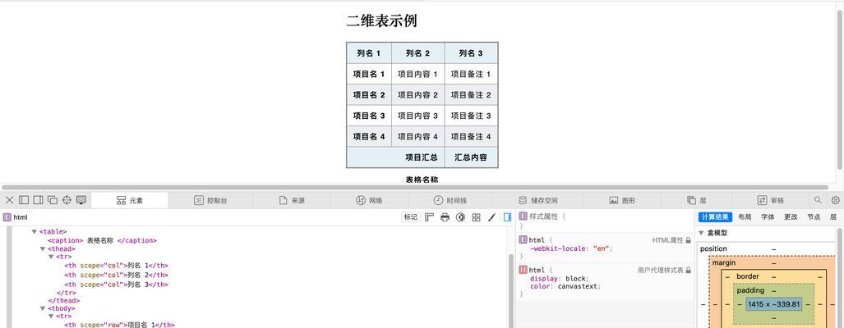Select the 节点 sidebar panel
This screenshot has width=844, height=328.
tap(814, 216)
